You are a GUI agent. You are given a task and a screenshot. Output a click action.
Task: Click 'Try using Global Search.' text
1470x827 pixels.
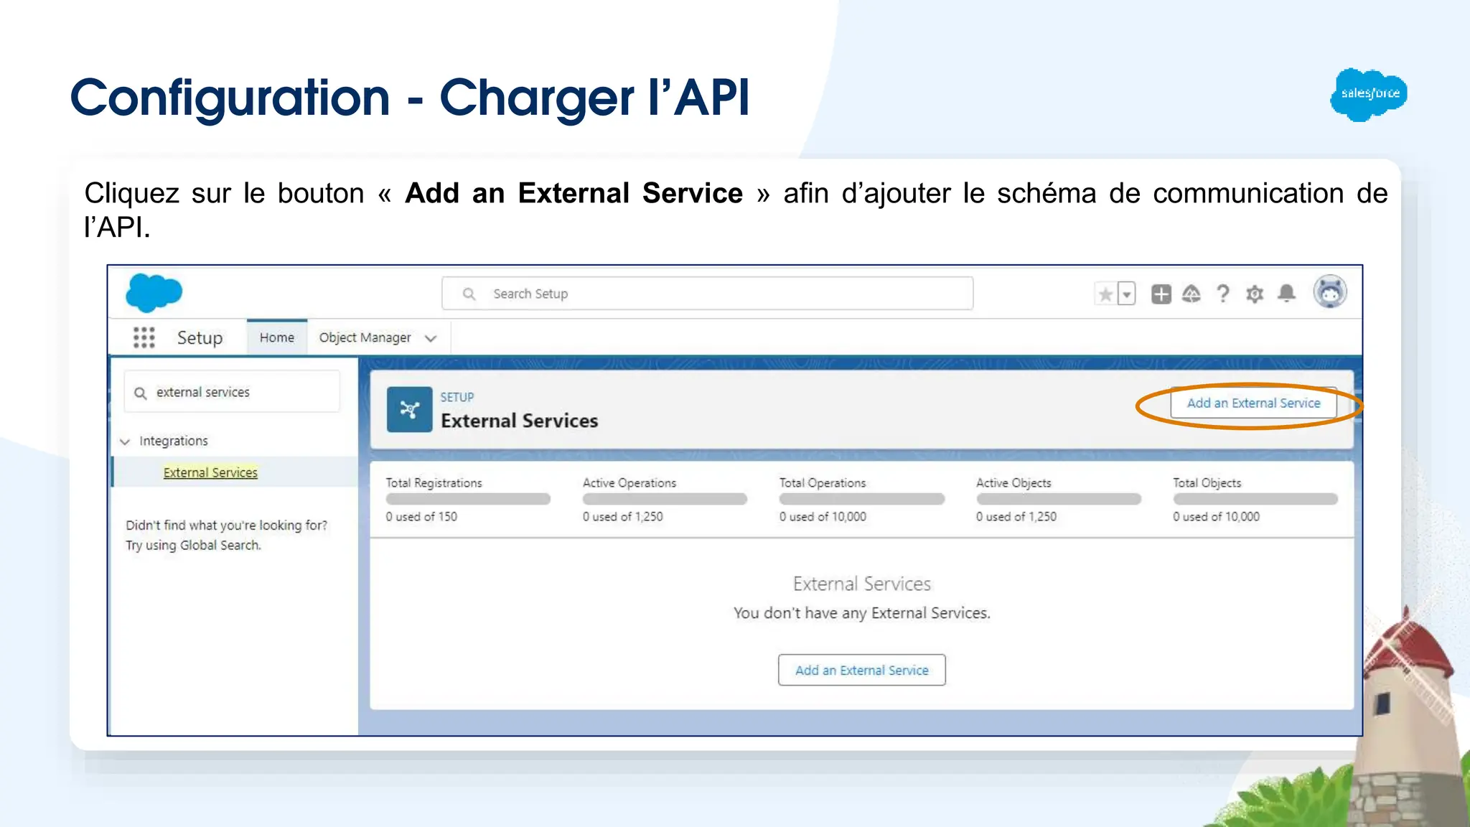pyautogui.click(x=193, y=545)
